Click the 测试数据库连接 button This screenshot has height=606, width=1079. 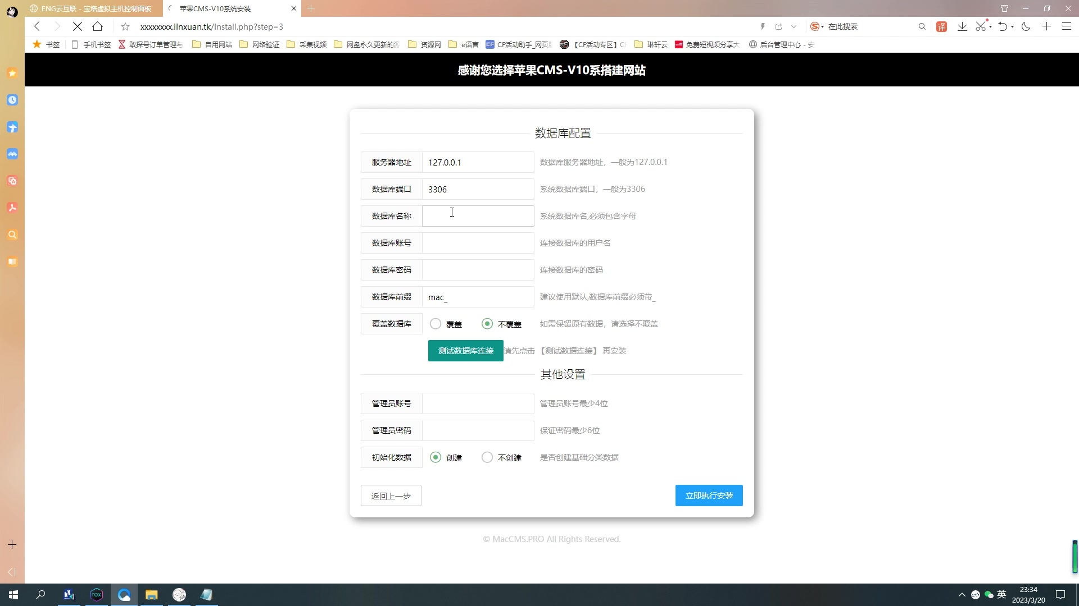click(465, 350)
